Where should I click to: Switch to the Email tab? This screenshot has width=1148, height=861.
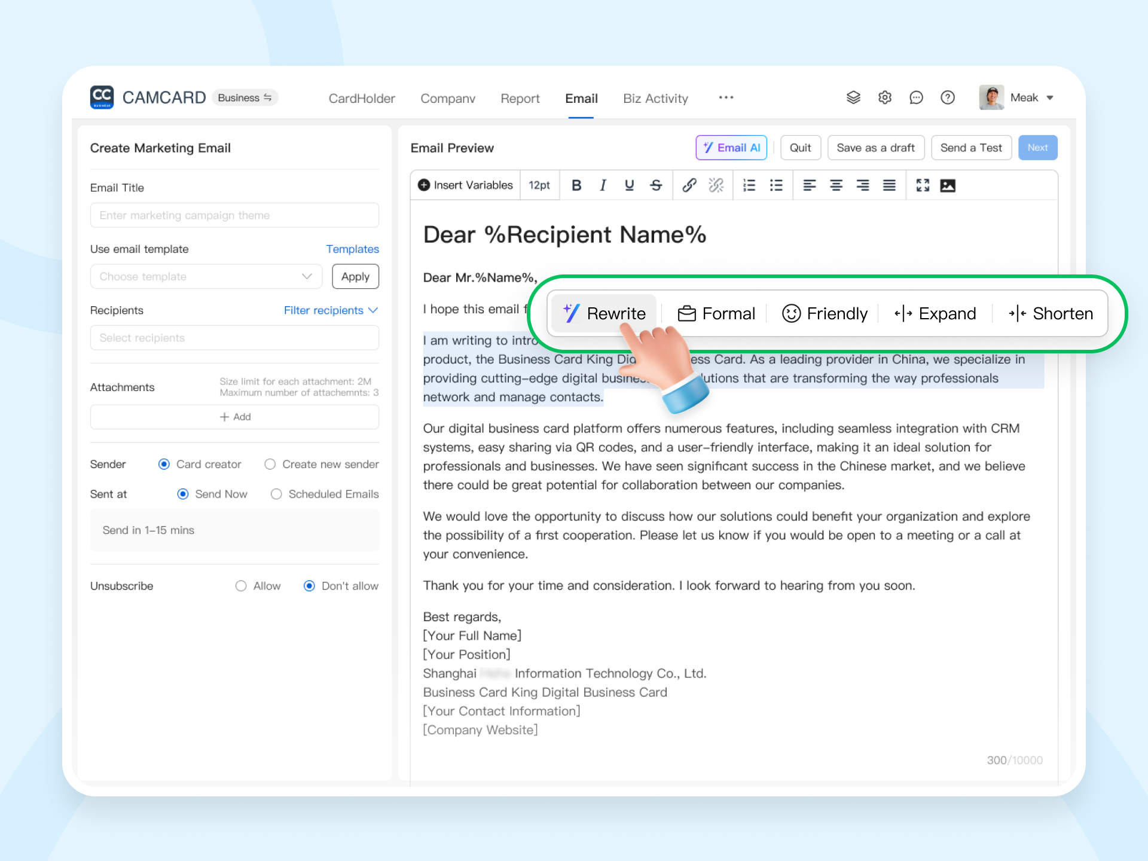pyautogui.click(x=581, y=99)
